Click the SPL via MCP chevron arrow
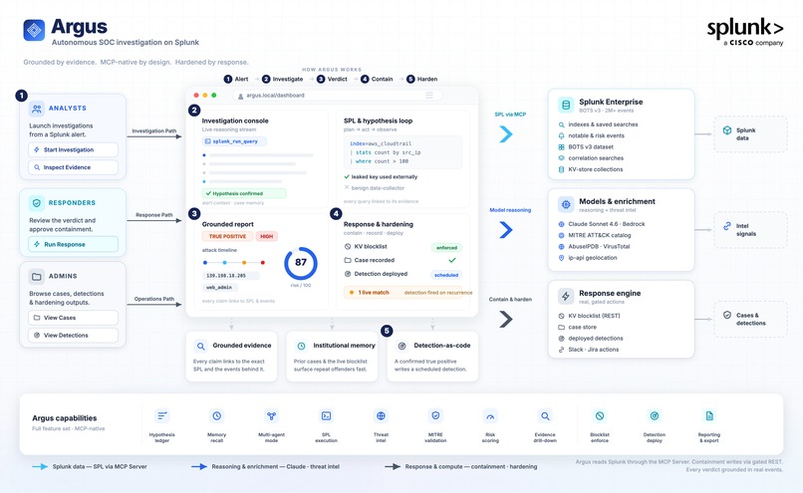 (506, 134)
